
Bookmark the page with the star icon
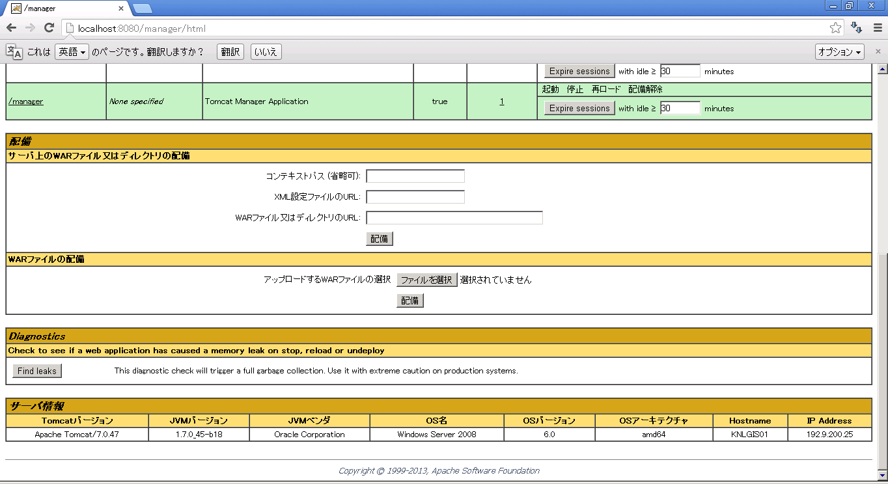[835, 28]
